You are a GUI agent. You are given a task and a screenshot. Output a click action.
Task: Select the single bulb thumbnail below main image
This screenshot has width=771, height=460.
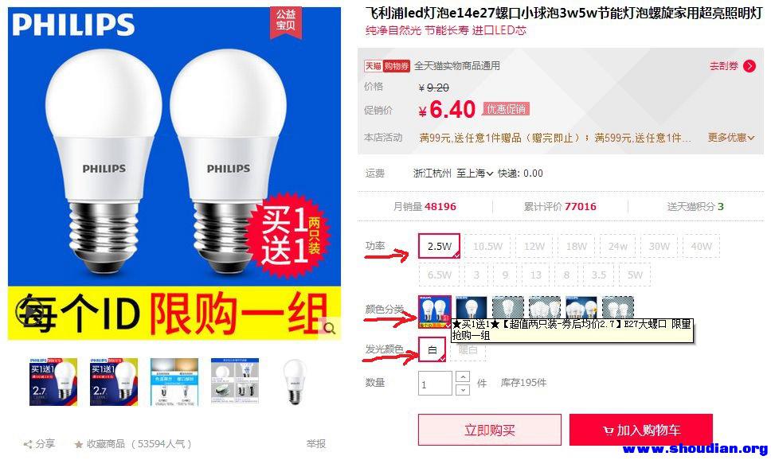295,382
